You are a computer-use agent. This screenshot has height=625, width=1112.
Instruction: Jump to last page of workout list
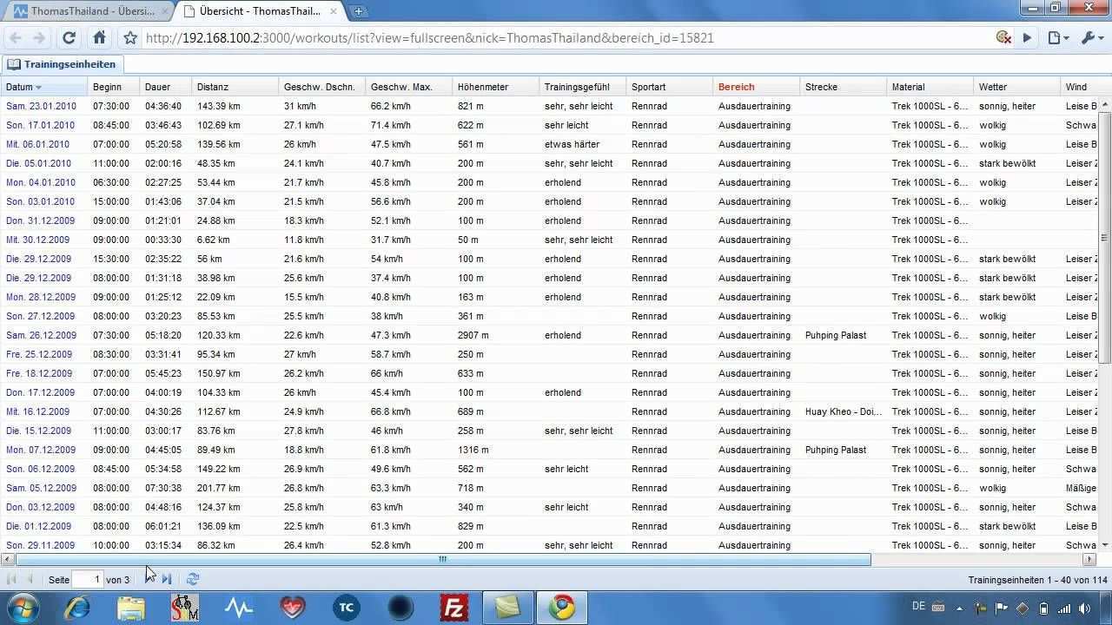tap(167, 579)
